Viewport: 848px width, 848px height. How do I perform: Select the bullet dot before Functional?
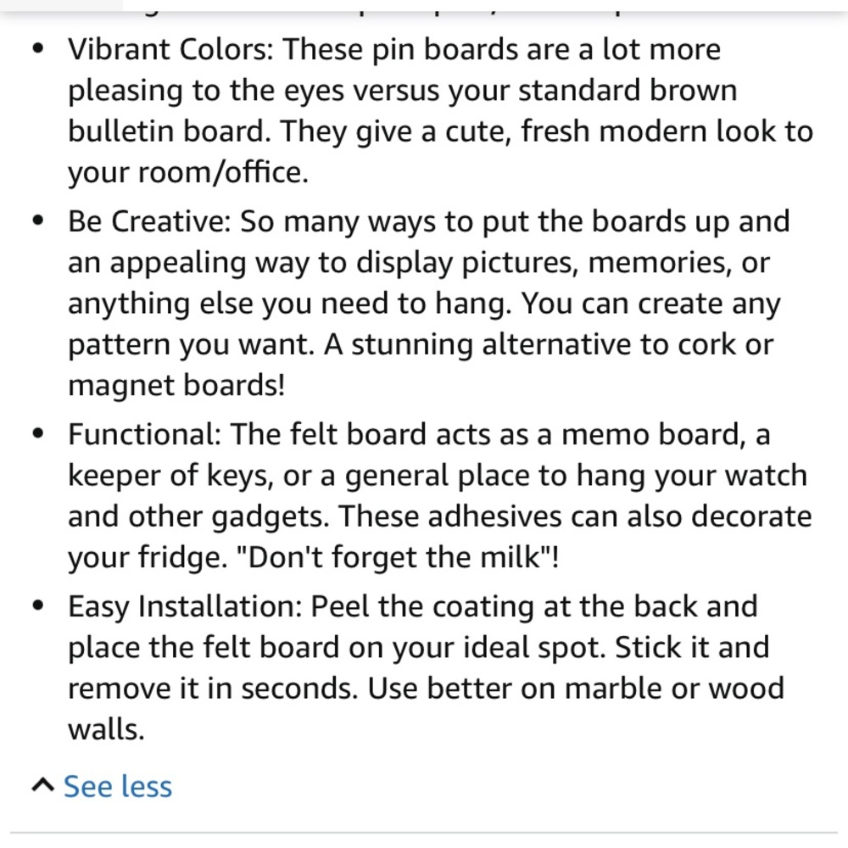(38, 433)
